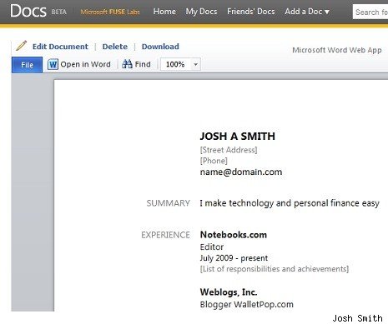Click the Download link

pos(160,47)
